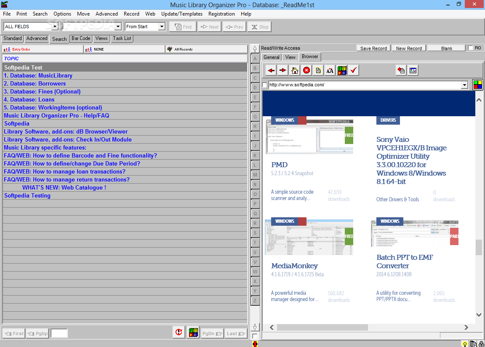Screen dimensions: 485x347
Task: Click the FSFC colored blocks icon in browser toolbar
Action: point(342,70)
